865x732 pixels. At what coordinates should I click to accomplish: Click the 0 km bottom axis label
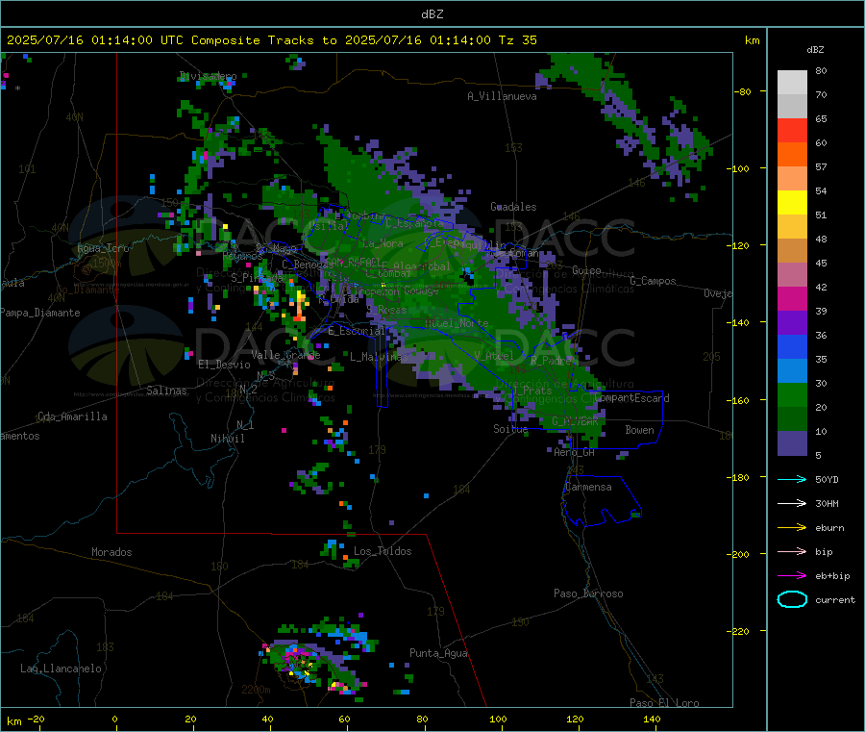[x=114, y=719]
